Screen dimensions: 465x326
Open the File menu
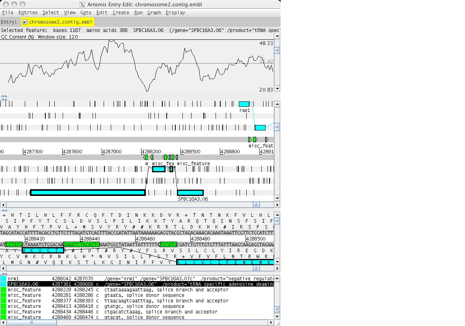pos(8,13)
